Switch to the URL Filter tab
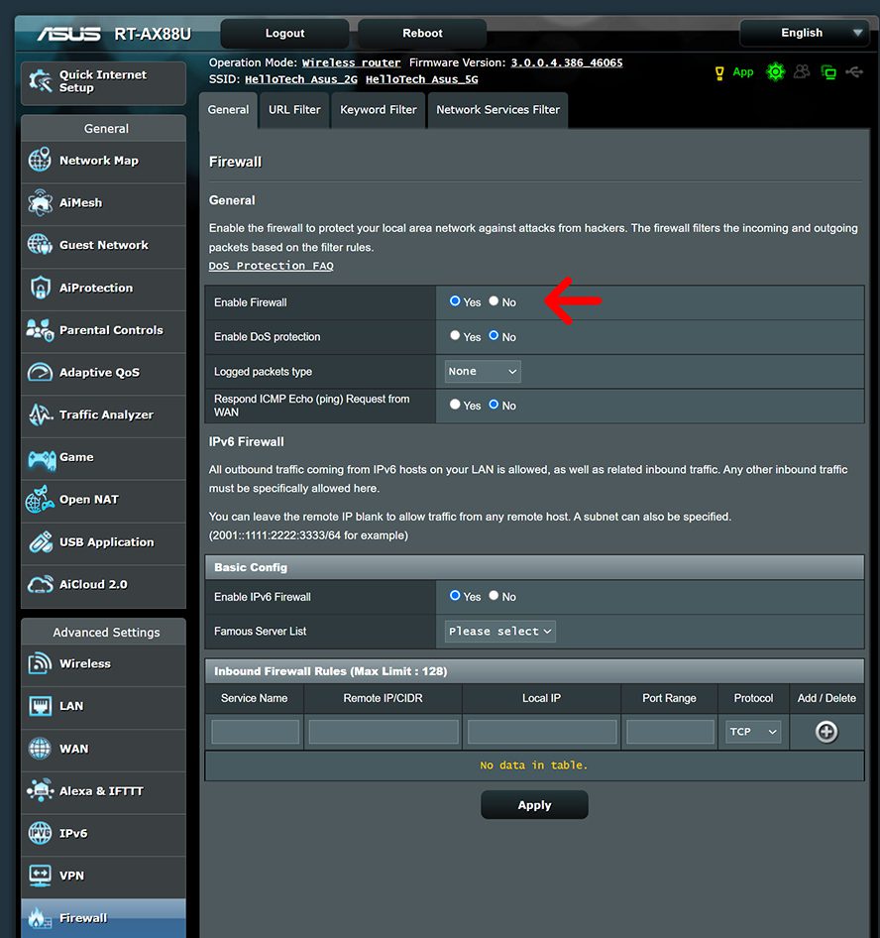880x938 pixels. pos(293,110)
